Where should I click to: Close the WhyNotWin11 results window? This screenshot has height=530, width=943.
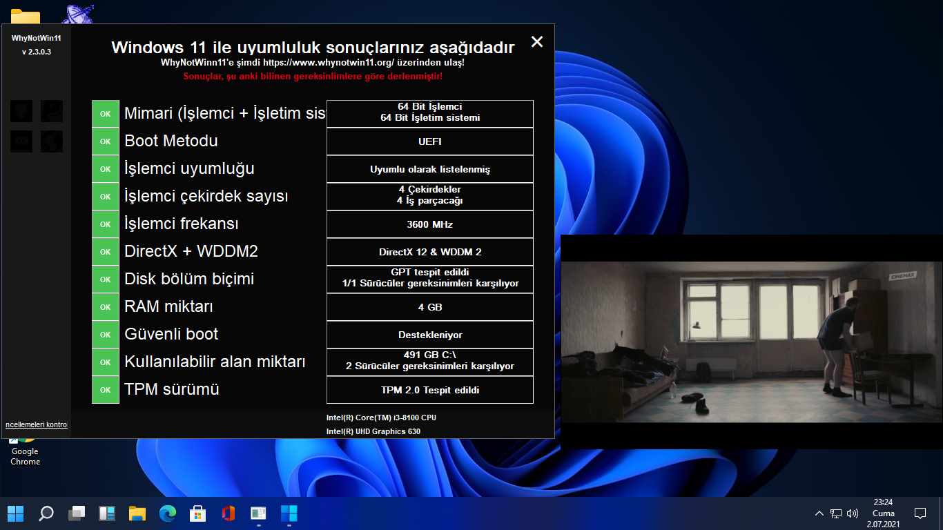pos(537,41)
